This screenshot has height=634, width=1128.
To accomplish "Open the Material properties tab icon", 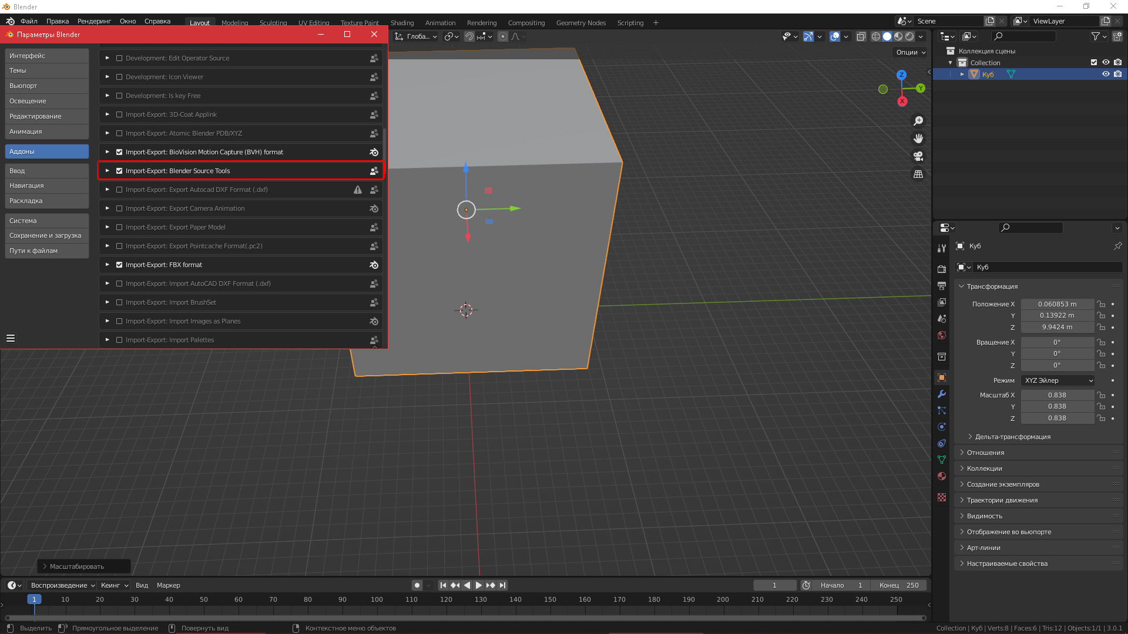I will click(942, 476).
